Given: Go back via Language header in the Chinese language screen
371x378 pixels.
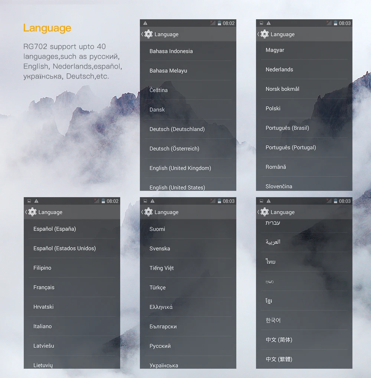Looking at the screenshot, I should tap(276, 212).
